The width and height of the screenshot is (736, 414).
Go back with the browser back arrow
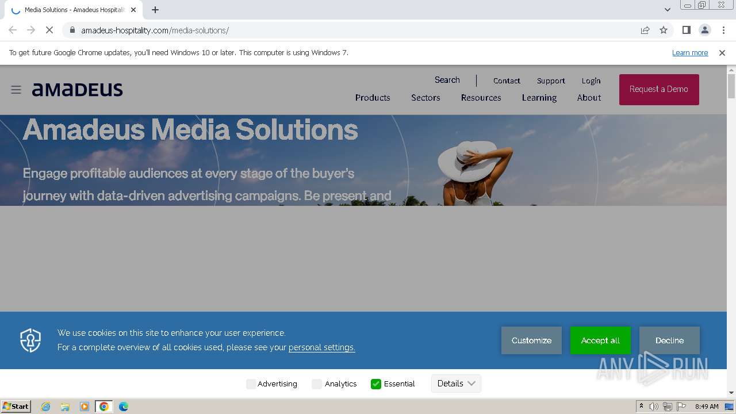[x=13, y=30]
